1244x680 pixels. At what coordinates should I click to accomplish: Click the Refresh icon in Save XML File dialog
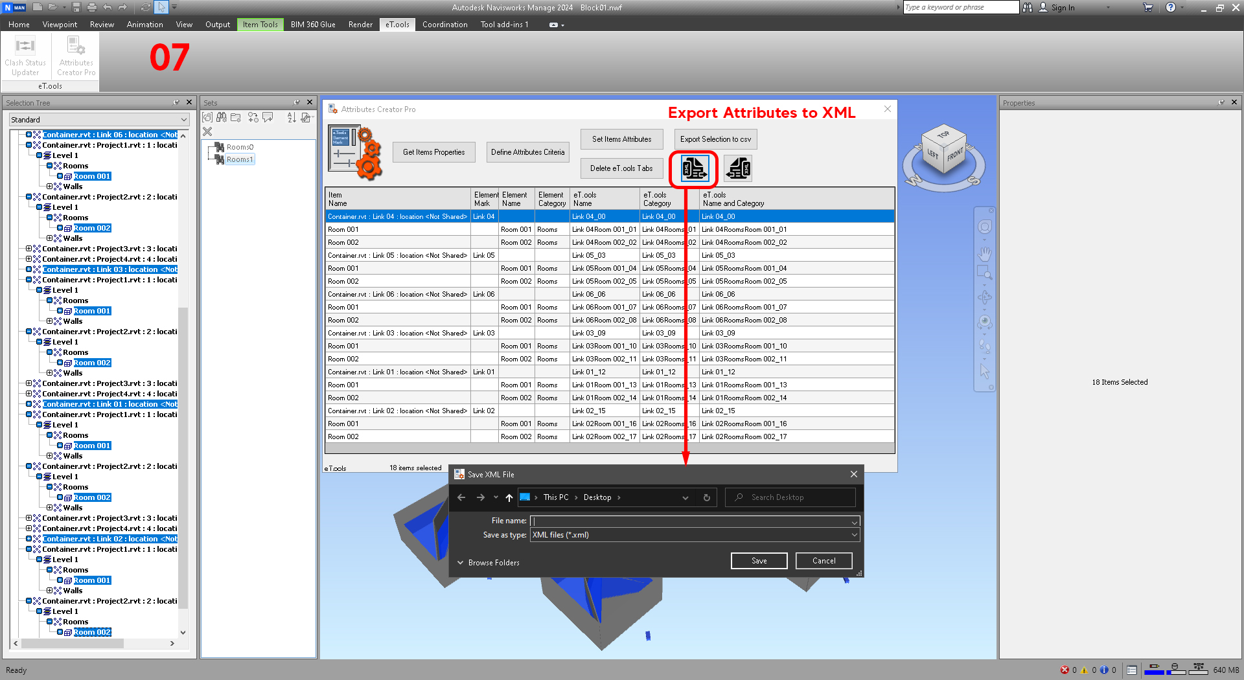click(x=707, y=497)
